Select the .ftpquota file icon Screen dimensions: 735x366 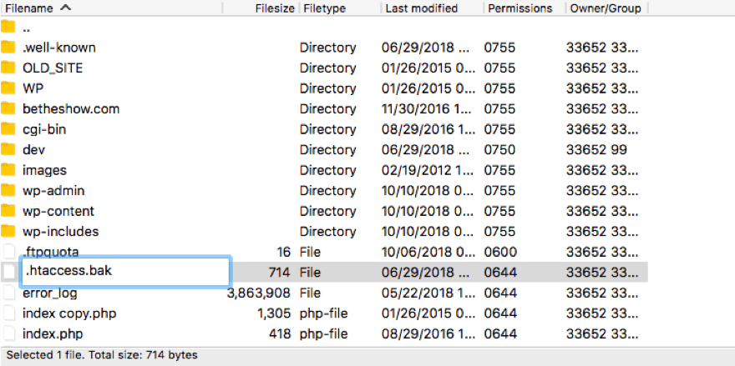coord(8,252)
